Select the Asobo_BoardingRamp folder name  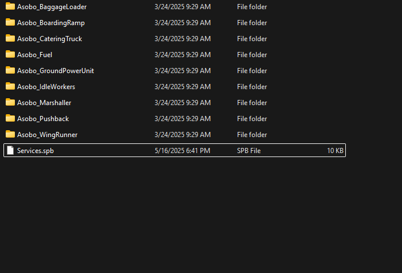(51, 23)
